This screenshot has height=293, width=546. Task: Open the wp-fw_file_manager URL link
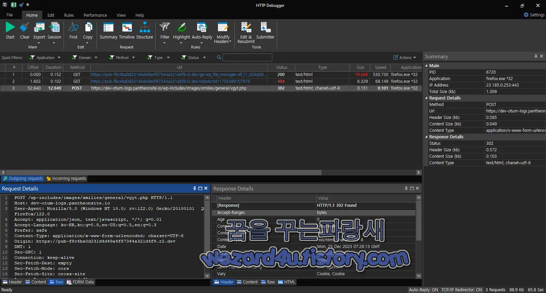pos(178,75)
